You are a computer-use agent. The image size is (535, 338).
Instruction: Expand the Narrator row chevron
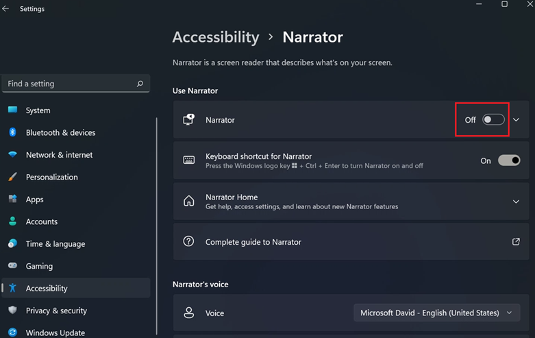(x=517, y=120)
